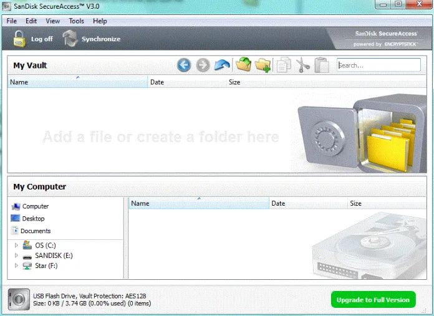Image resolution: width=434 pixels, height=316 pixels.
Task: Click the Log off padlock icon
Action: tap(19, 39)
